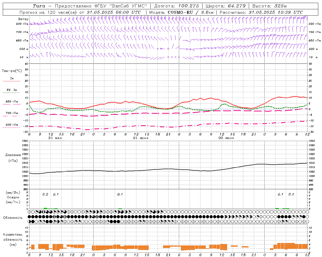Click the "Тем-ра(°C)" temperature section label

(x=12, y=71)
